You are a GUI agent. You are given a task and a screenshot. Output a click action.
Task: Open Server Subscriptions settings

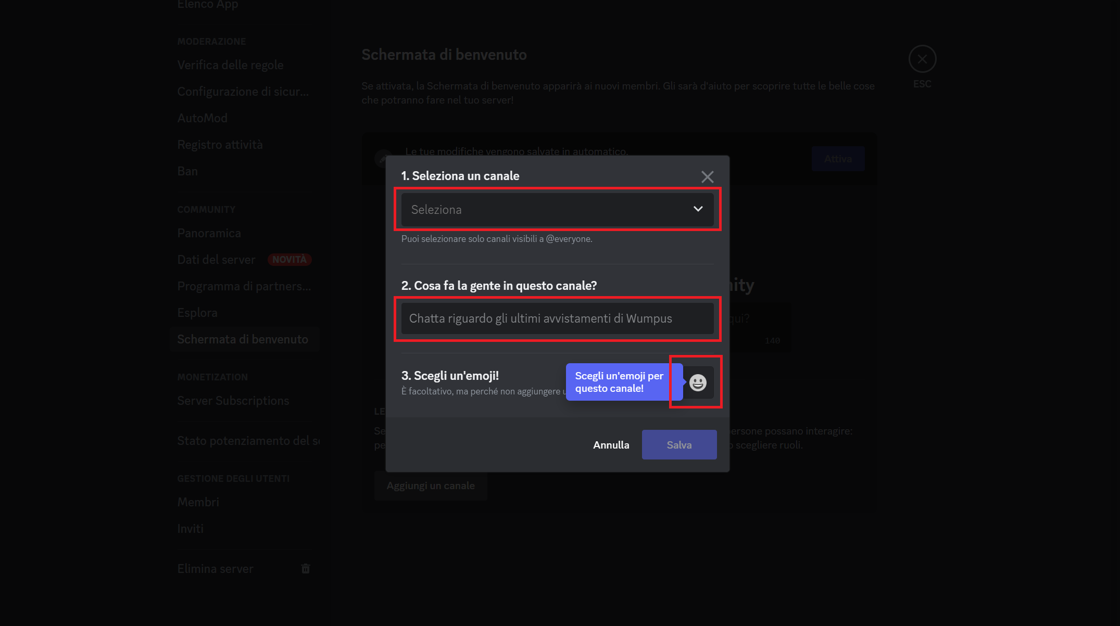[233, 401]
